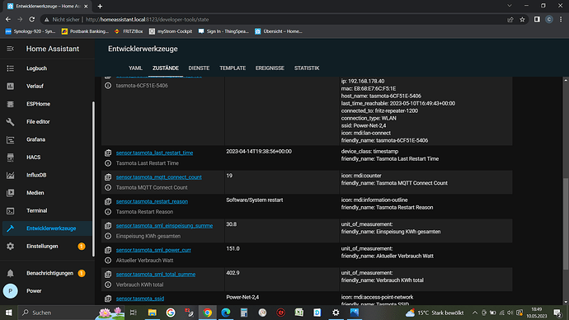
Task: Open Übersicht – Home bookmark
Action: [x=279, y=31]
